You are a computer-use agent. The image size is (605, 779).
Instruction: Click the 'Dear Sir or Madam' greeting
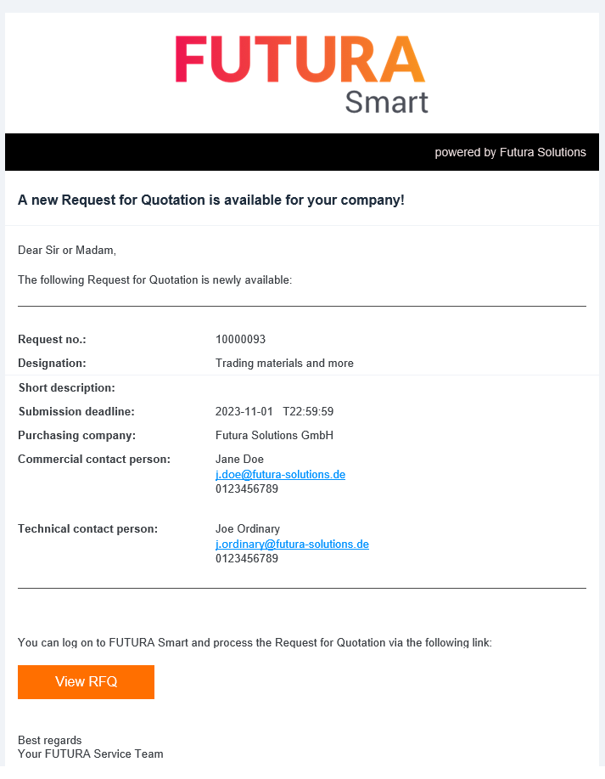(x=67, y=250)
